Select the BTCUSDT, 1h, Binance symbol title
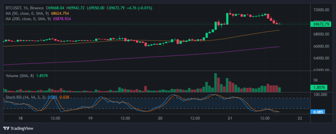Viewport: 336px width, 134px height. (25, 8)
